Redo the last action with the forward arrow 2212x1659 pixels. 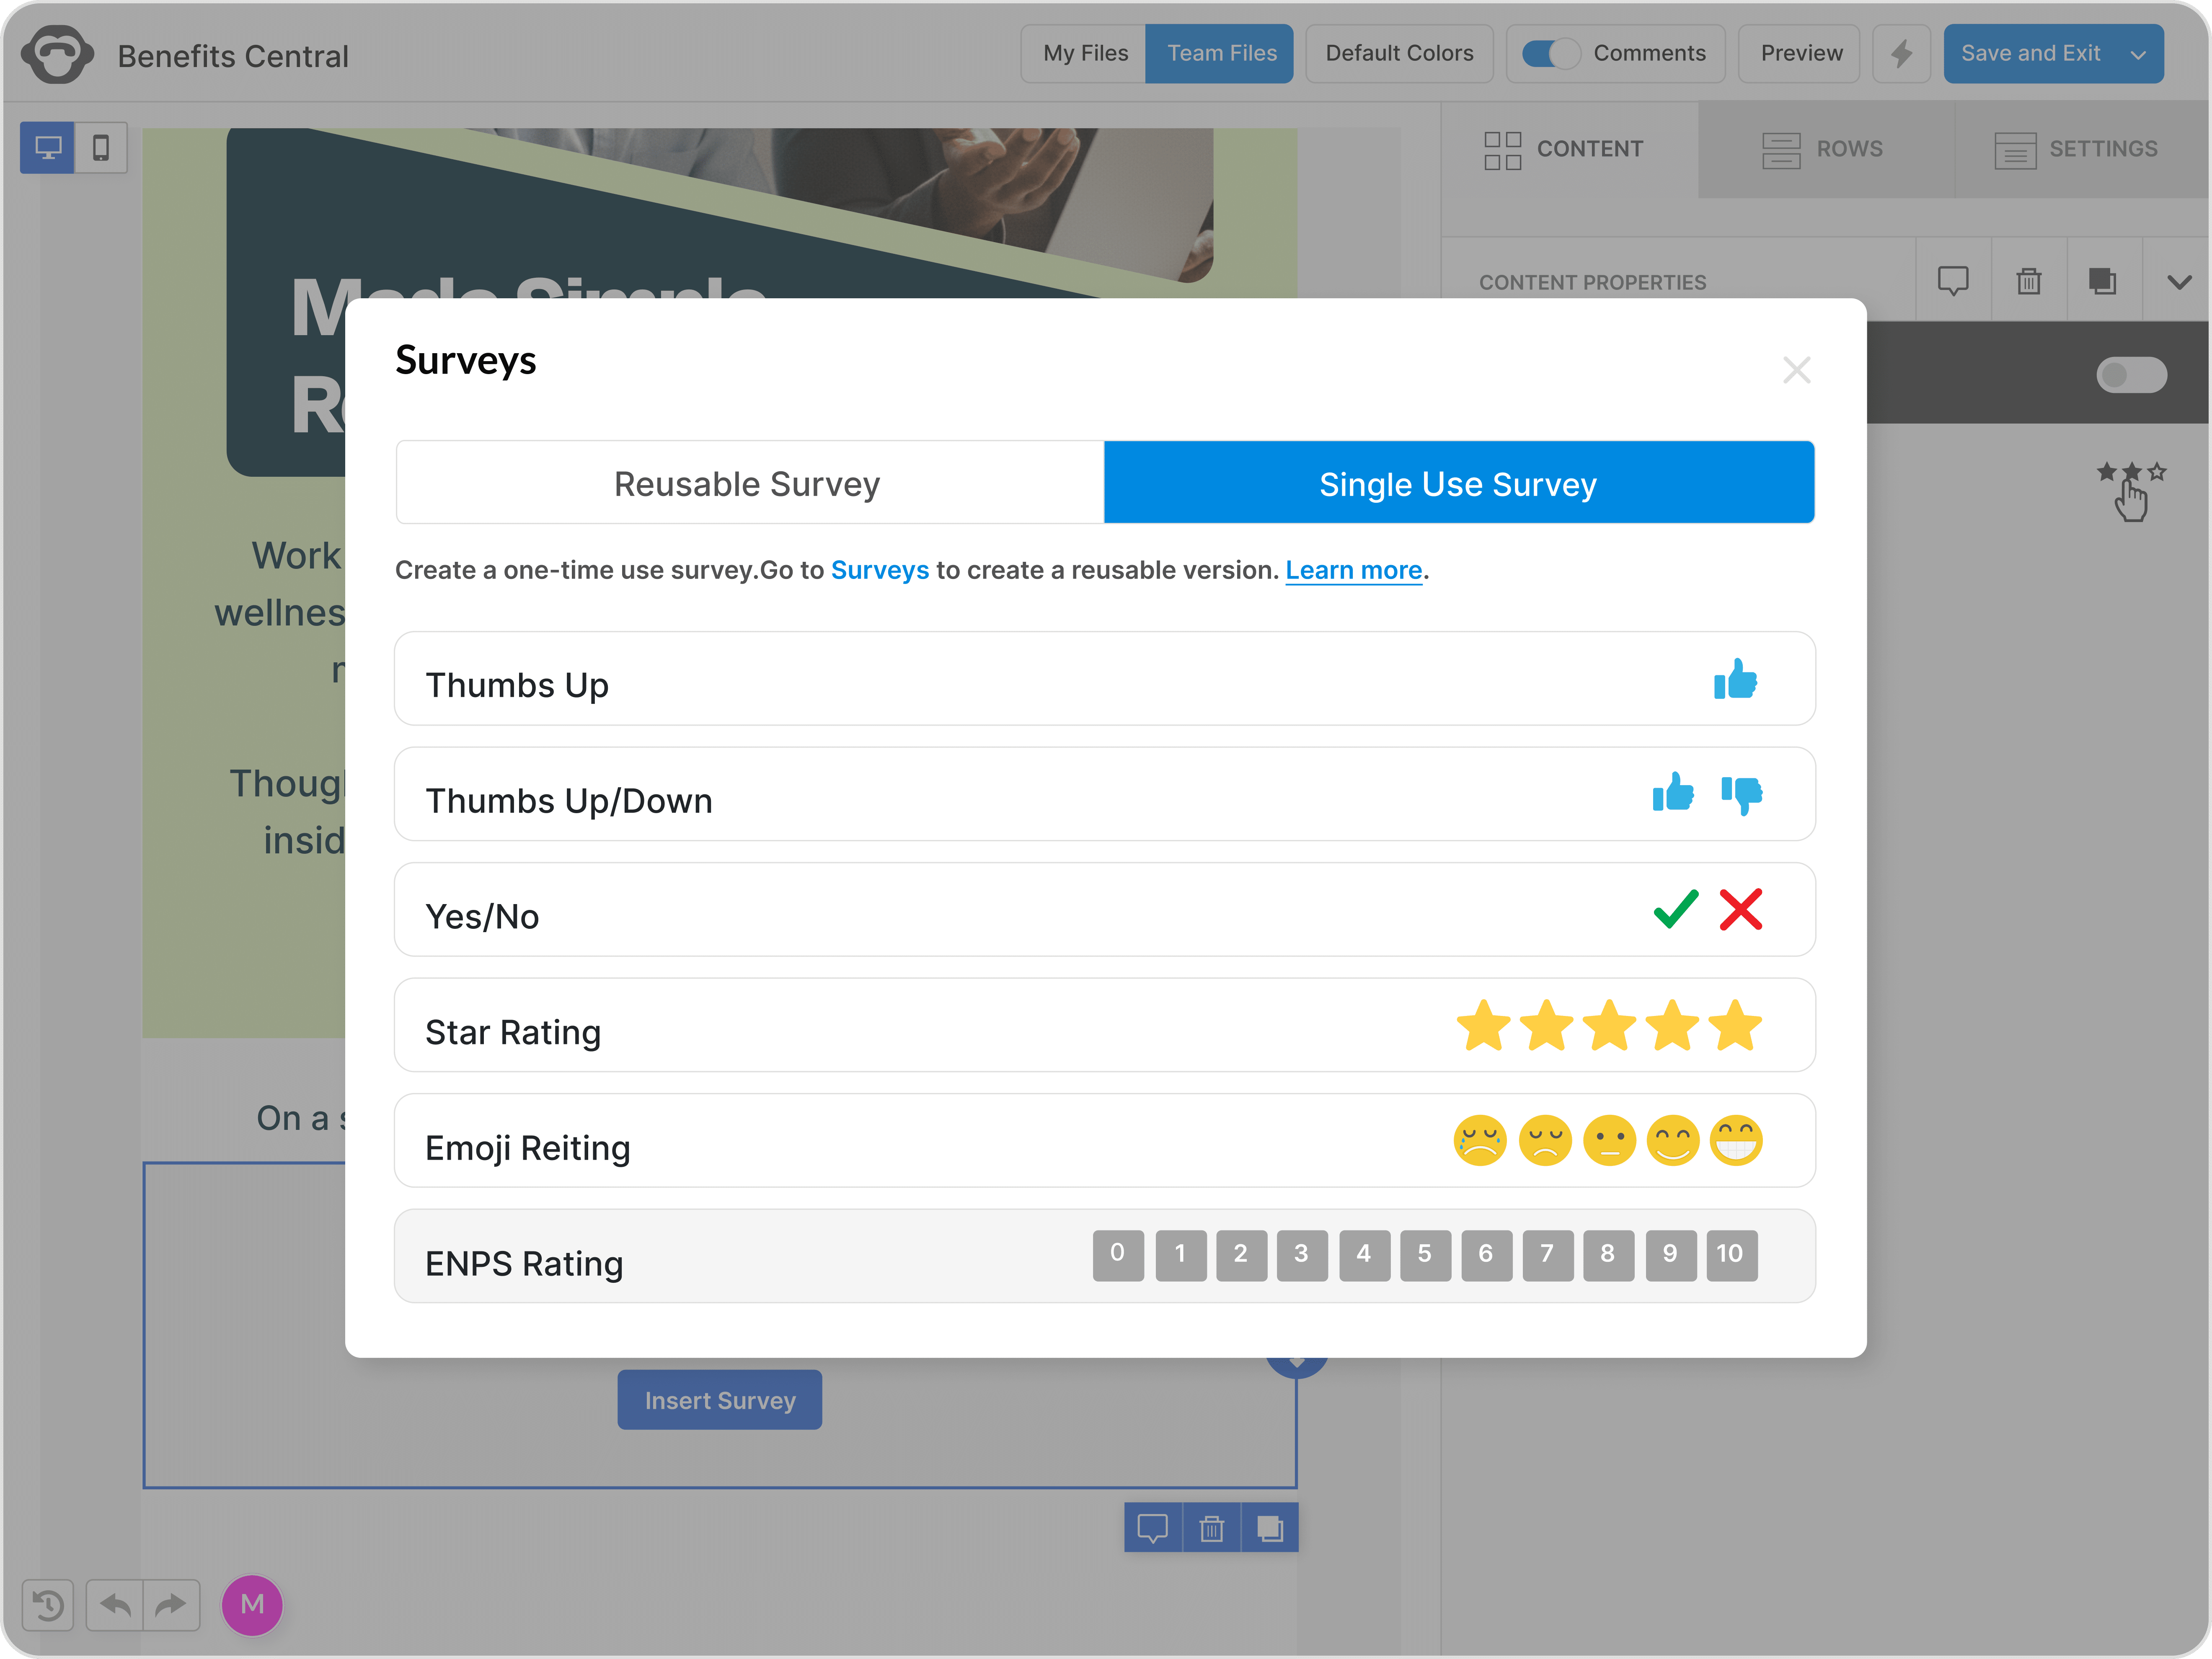[x=171, y=1605]
